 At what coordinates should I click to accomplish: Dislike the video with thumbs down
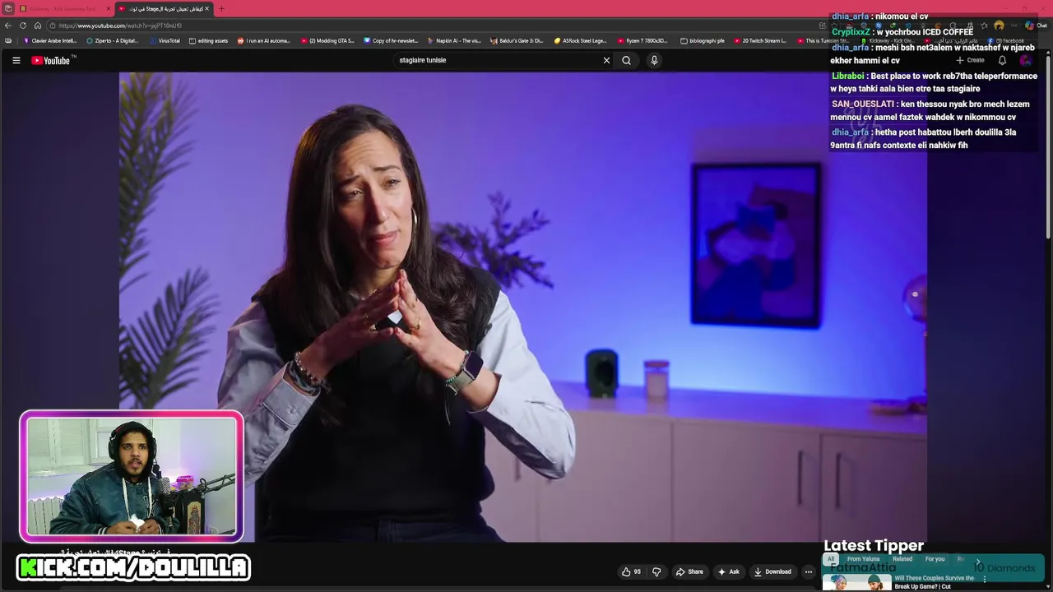(x=656, y=571)
